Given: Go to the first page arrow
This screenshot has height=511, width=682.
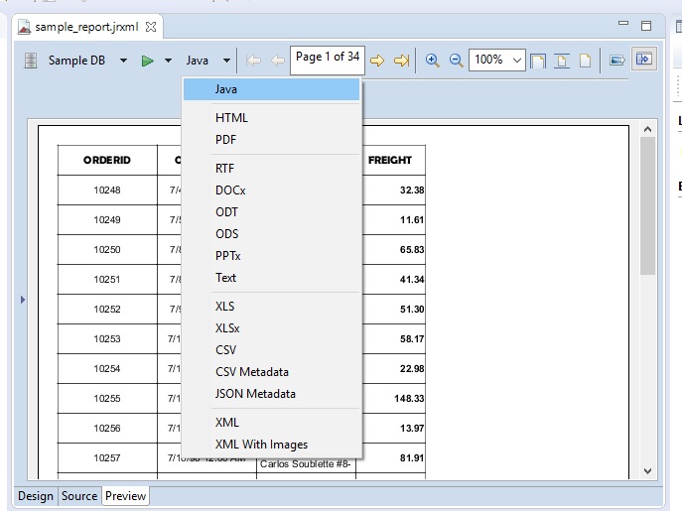Looking at the screenshot, I should [x=253, y=61].
